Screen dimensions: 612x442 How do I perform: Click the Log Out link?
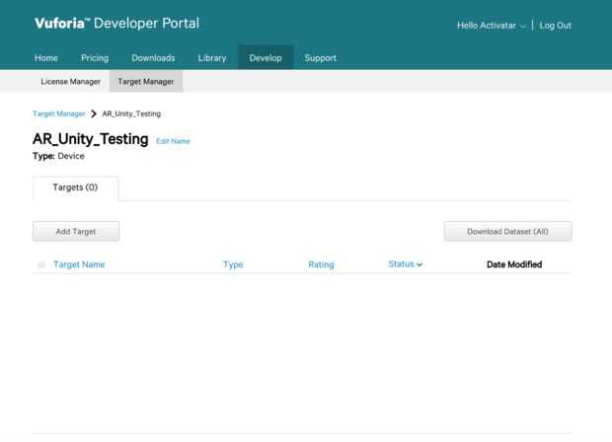tap(555, 25)
